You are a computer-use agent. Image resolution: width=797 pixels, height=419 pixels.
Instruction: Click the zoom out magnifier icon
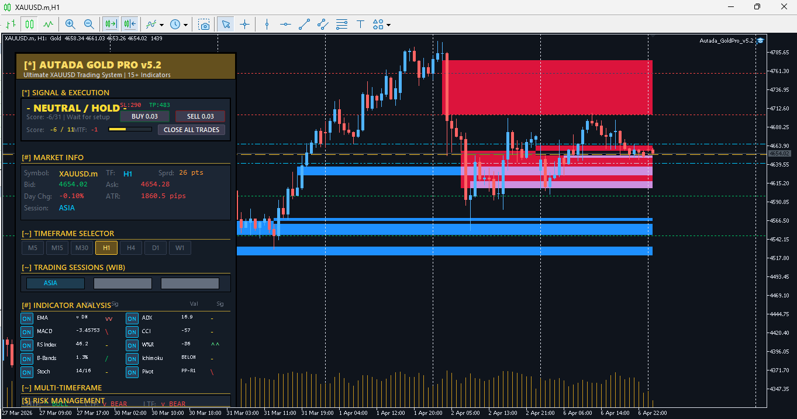coord(89,24)
